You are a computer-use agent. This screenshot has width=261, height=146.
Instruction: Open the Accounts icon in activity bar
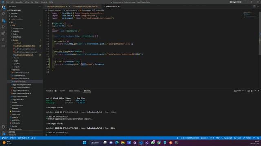coord(3,127)
